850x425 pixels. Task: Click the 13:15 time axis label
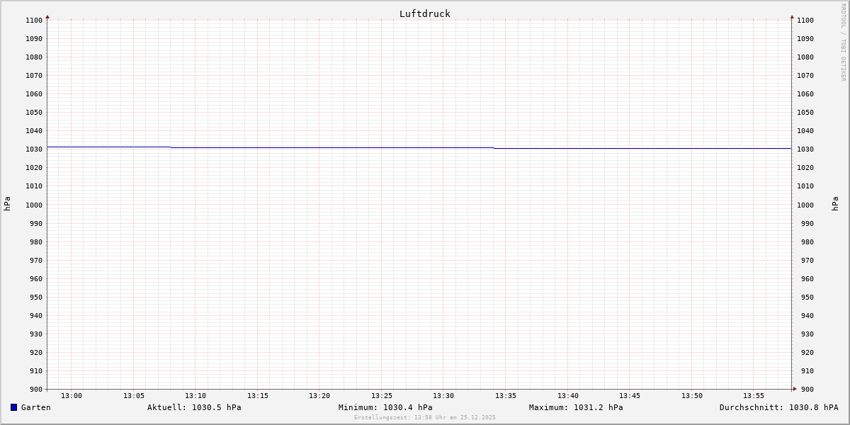tap(258, 395)
